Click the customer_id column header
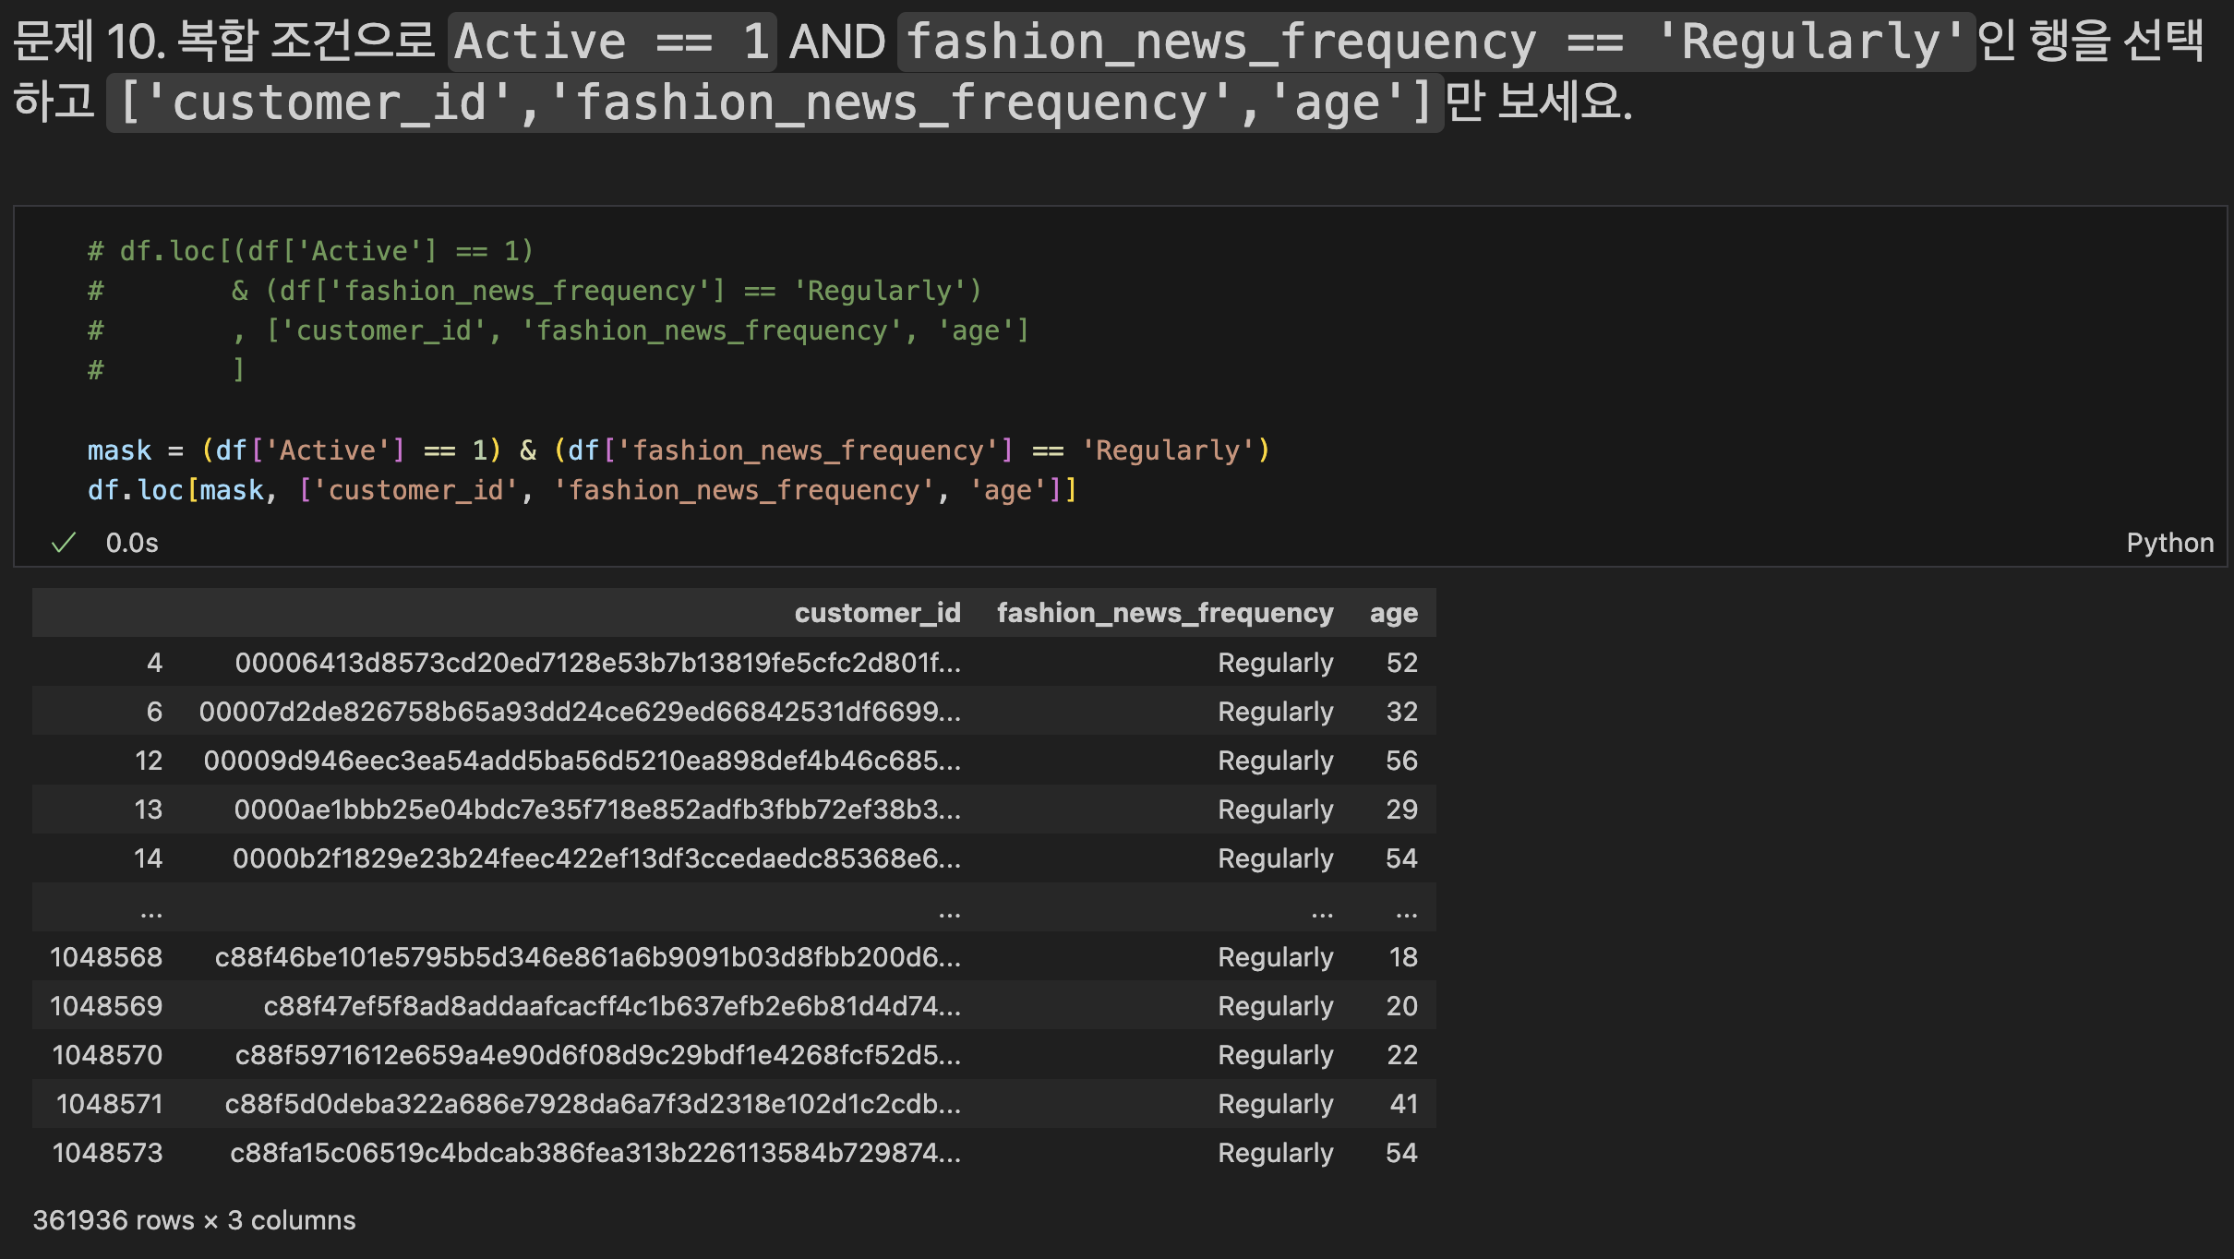This screenshot has width=2234, height=1259. (x=877, y=613)
